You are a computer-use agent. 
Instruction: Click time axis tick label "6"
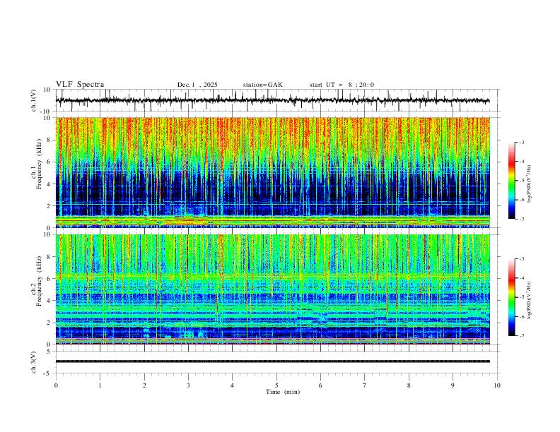point(321,385)
